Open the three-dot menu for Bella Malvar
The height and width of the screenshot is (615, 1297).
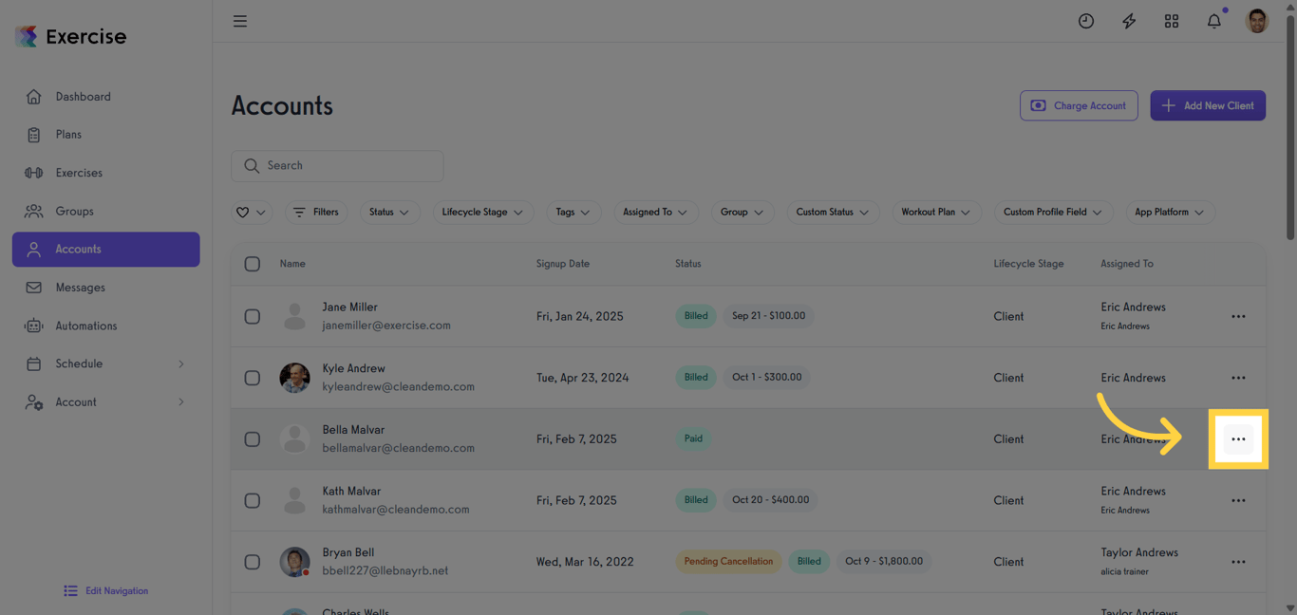(1238, 439)
